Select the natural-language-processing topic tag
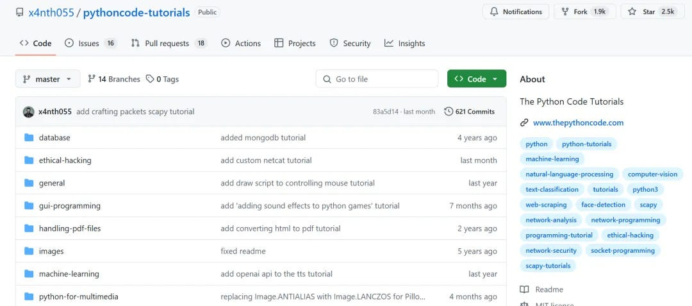The width and height of the screenshot is (692, 306). pyautogui.click(x=570, y=174)
